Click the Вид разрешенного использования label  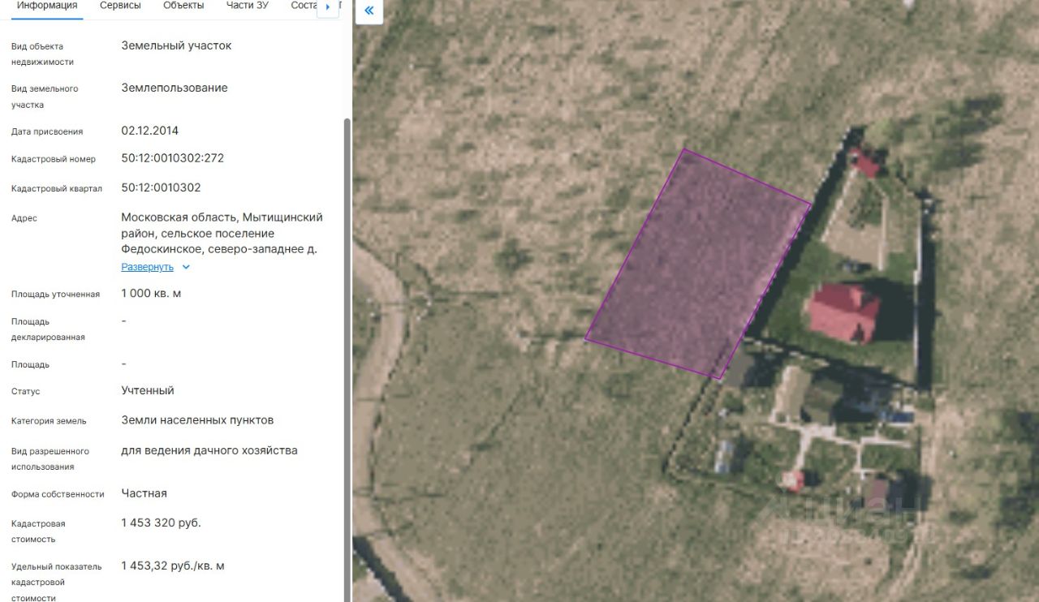pos(50,459)
